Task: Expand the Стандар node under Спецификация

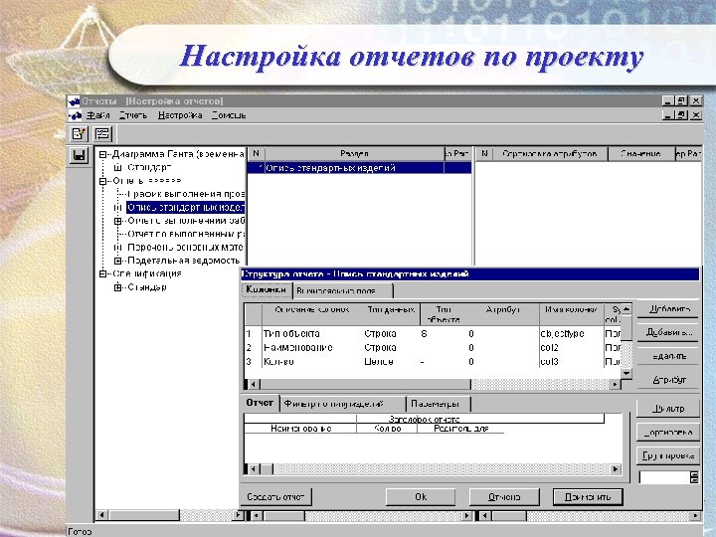Action: (117, 287)
